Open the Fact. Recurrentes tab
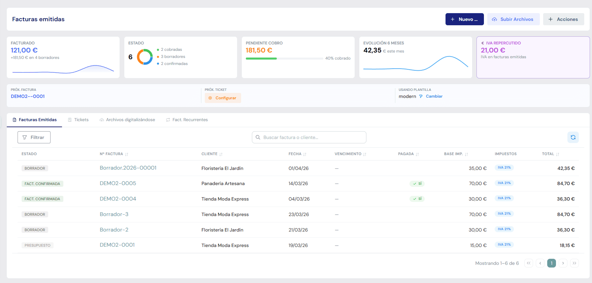 click(x=187, y=120)
